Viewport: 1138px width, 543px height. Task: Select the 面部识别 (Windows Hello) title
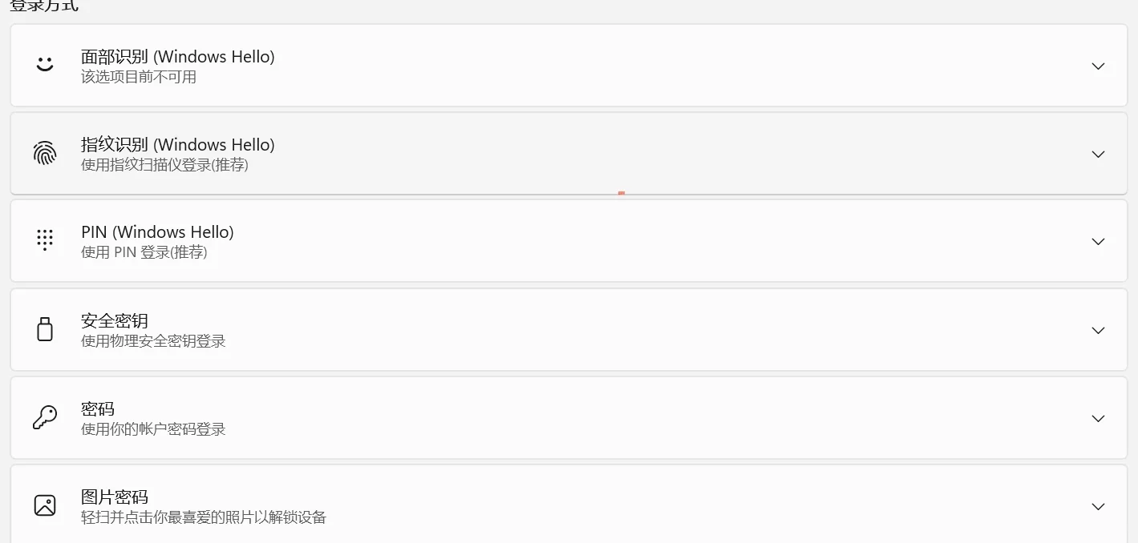177,57
